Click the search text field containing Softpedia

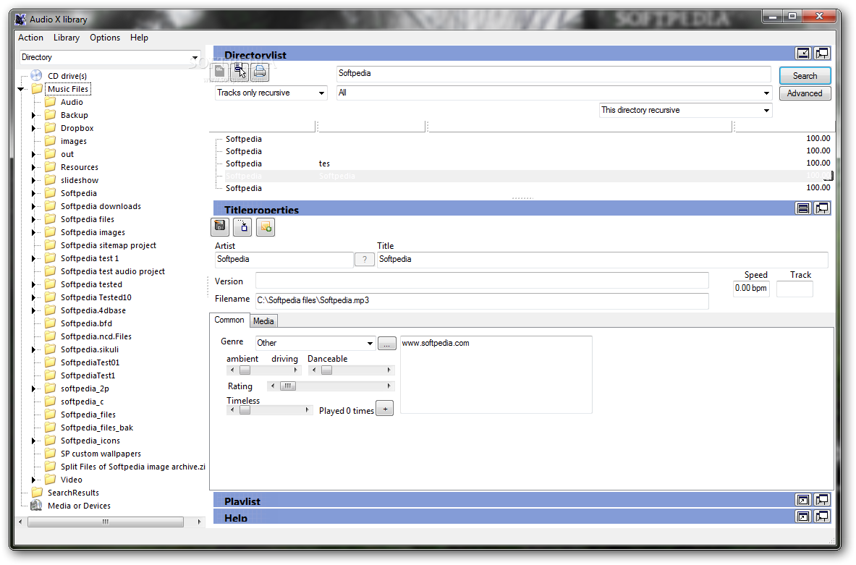pos(554,74)
